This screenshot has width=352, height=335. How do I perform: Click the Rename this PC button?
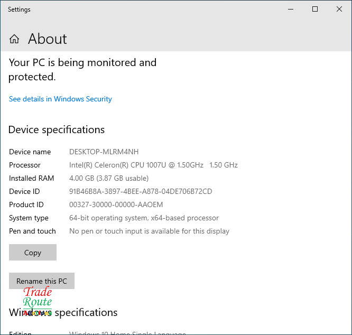[x=42, y=281]
